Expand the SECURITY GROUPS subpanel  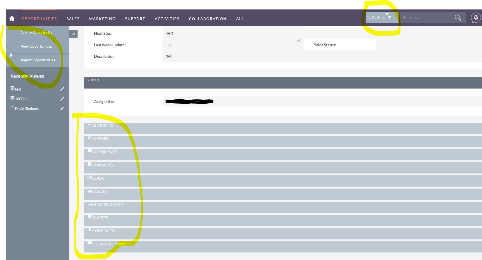[x=283, y=247]
